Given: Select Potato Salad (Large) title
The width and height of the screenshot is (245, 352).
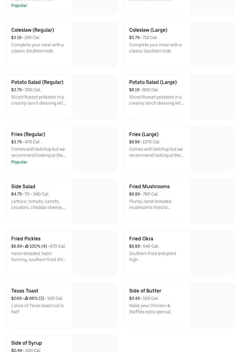Looking at the screenshot, I should pos(153,82).
